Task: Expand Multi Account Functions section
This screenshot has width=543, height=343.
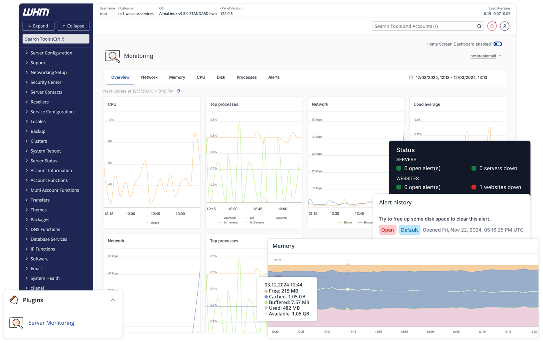Action: pos(54,190)
